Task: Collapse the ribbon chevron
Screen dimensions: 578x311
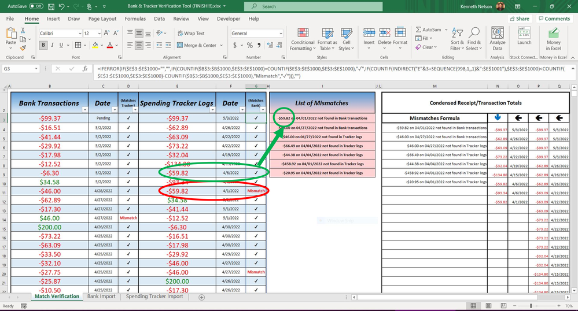Action: tap(572, 57)
